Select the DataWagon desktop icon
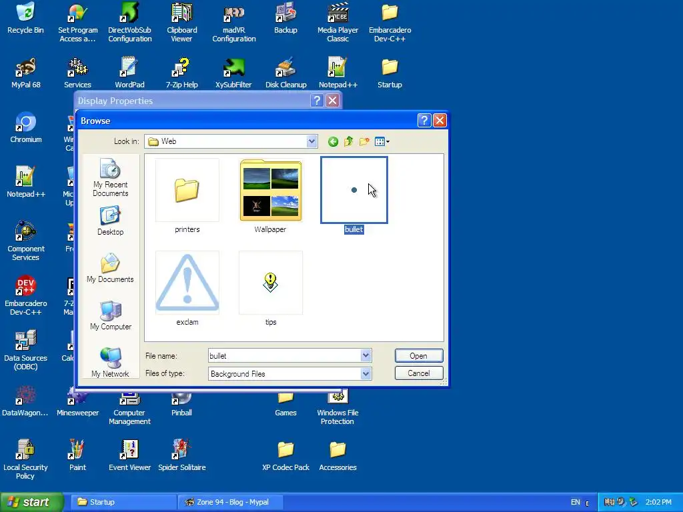This screenshot has height=512, width=683. [x=25, y=401]
